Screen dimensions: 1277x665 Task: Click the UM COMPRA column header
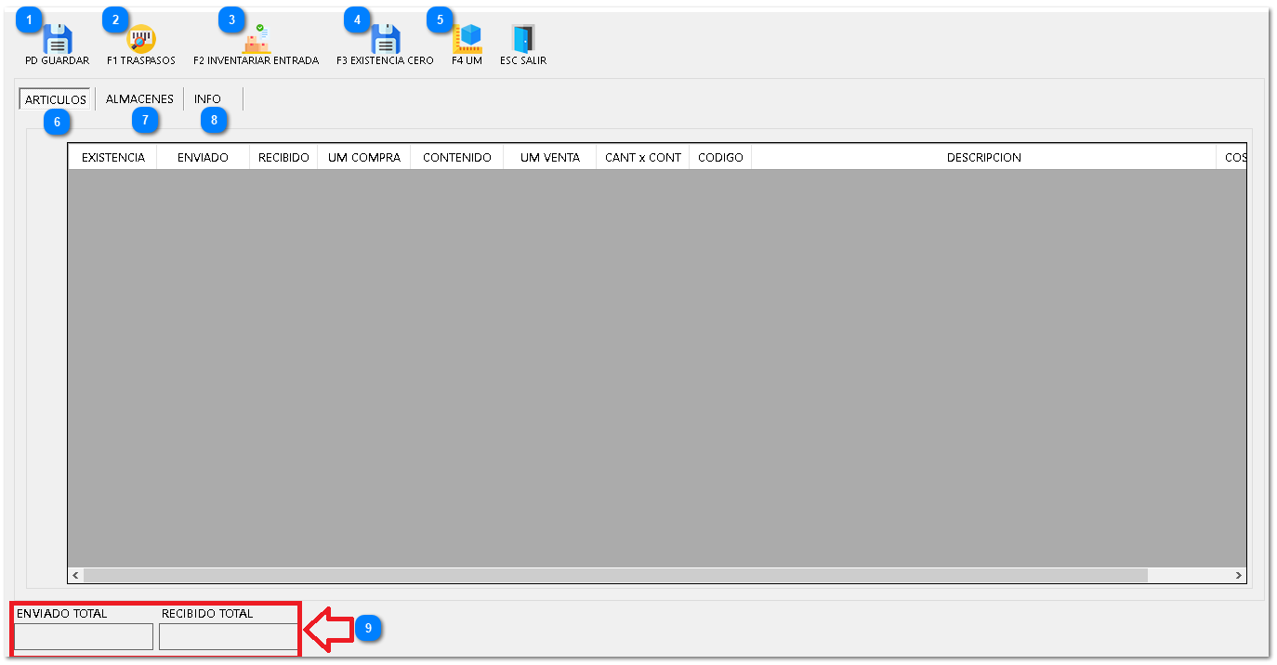(x=364, y=158)
